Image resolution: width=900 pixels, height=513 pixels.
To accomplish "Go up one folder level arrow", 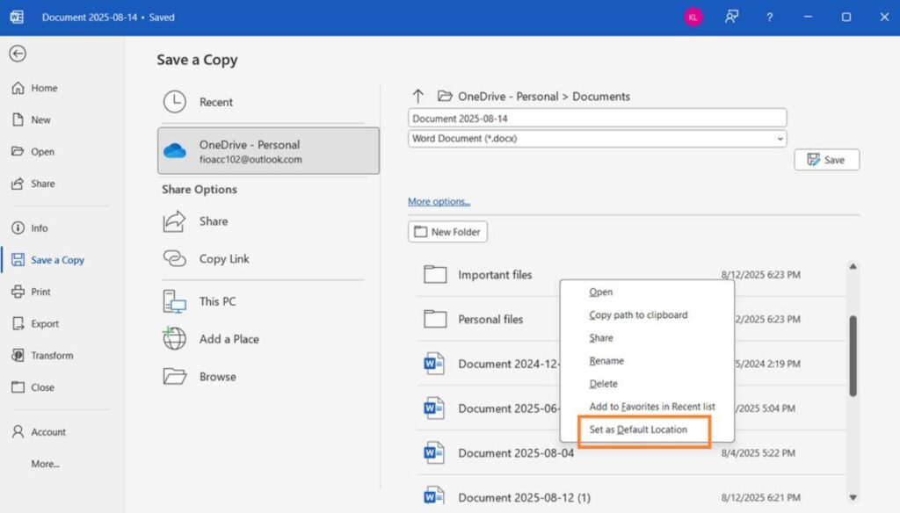I will [417, 96].
